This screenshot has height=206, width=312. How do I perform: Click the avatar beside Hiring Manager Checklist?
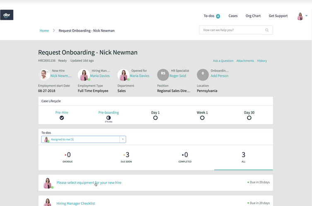click(x=48, y=203)
